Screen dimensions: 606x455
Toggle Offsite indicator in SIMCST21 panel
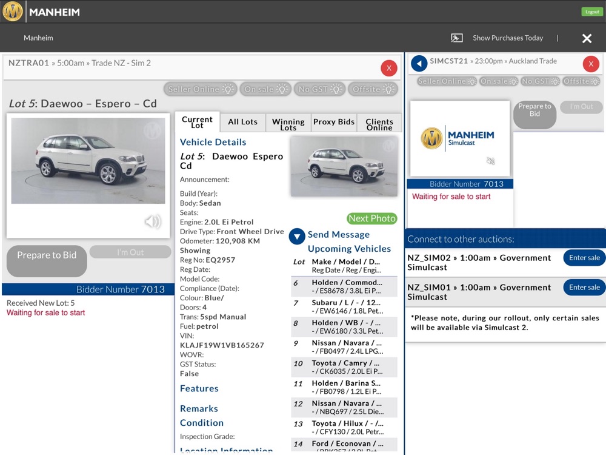[581, 81]
